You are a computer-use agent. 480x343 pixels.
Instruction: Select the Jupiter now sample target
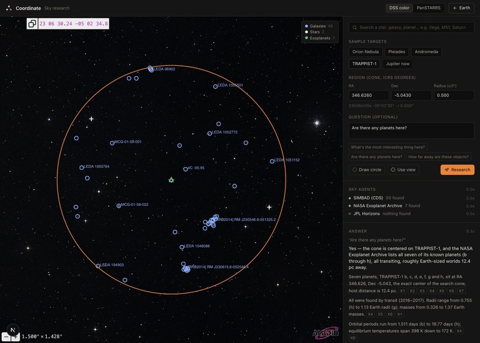[397, 63]
